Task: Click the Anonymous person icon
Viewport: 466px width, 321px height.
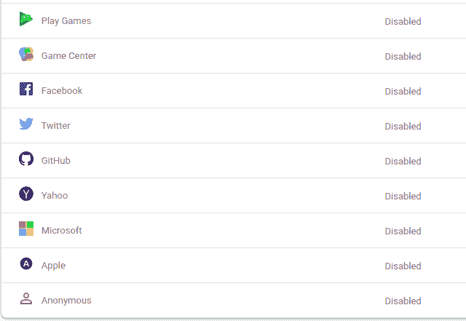Action: [x=26, y=299]
